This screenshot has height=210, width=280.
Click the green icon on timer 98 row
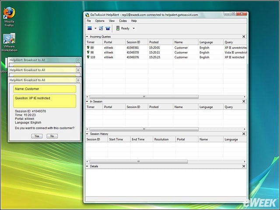click(x=88, y=52)
